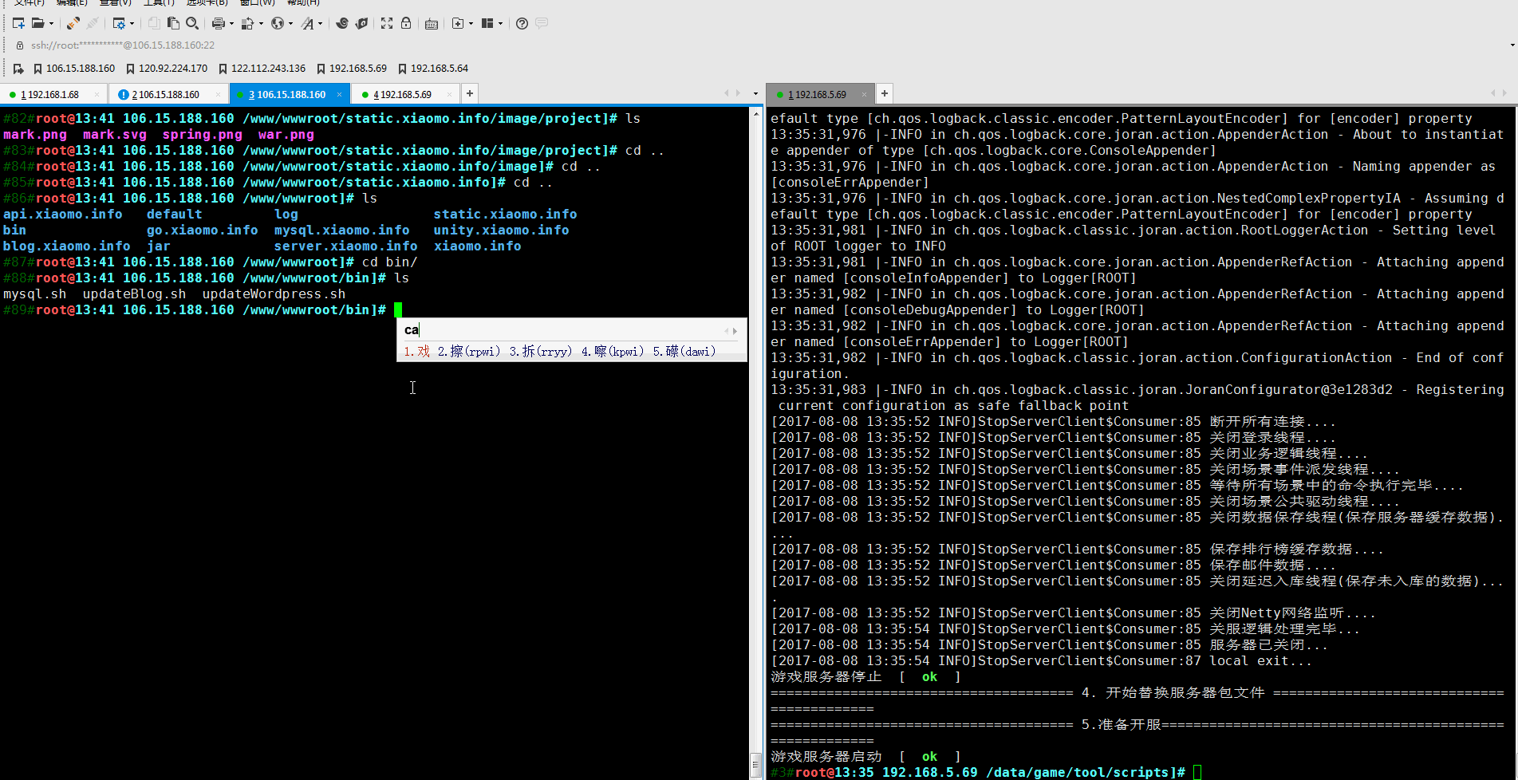This screenshot has width=1518, height=780.
Task: Expand the font dropdown arrow
Action: (320, 24)
